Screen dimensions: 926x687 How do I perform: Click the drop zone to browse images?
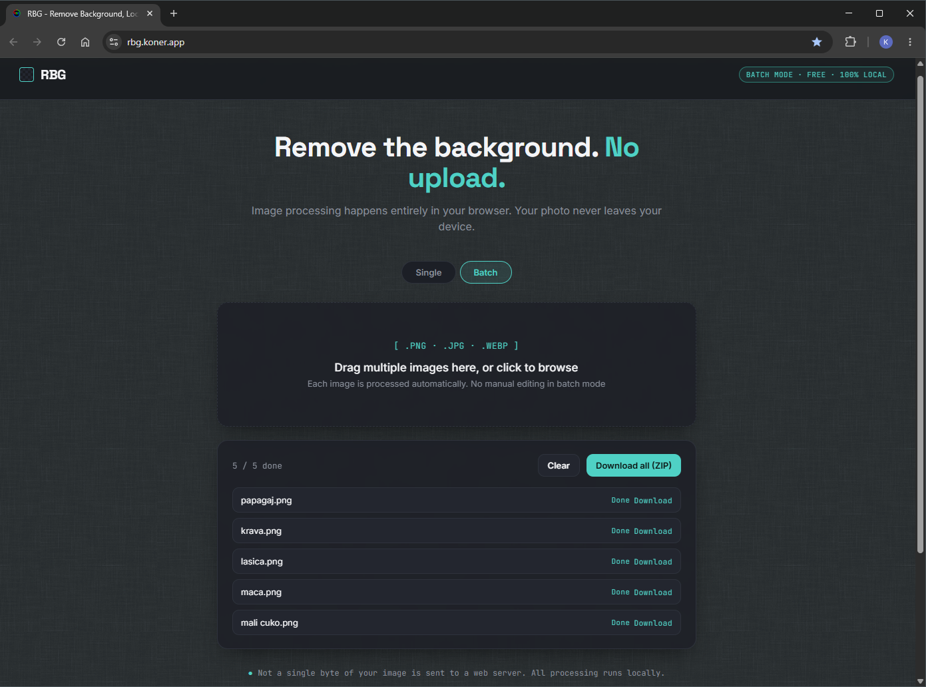tap(457, 365)
